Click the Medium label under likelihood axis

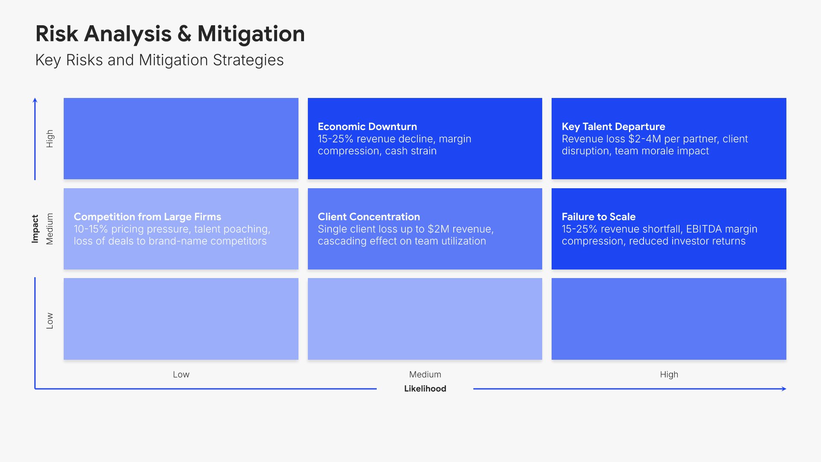coord(425,375)
